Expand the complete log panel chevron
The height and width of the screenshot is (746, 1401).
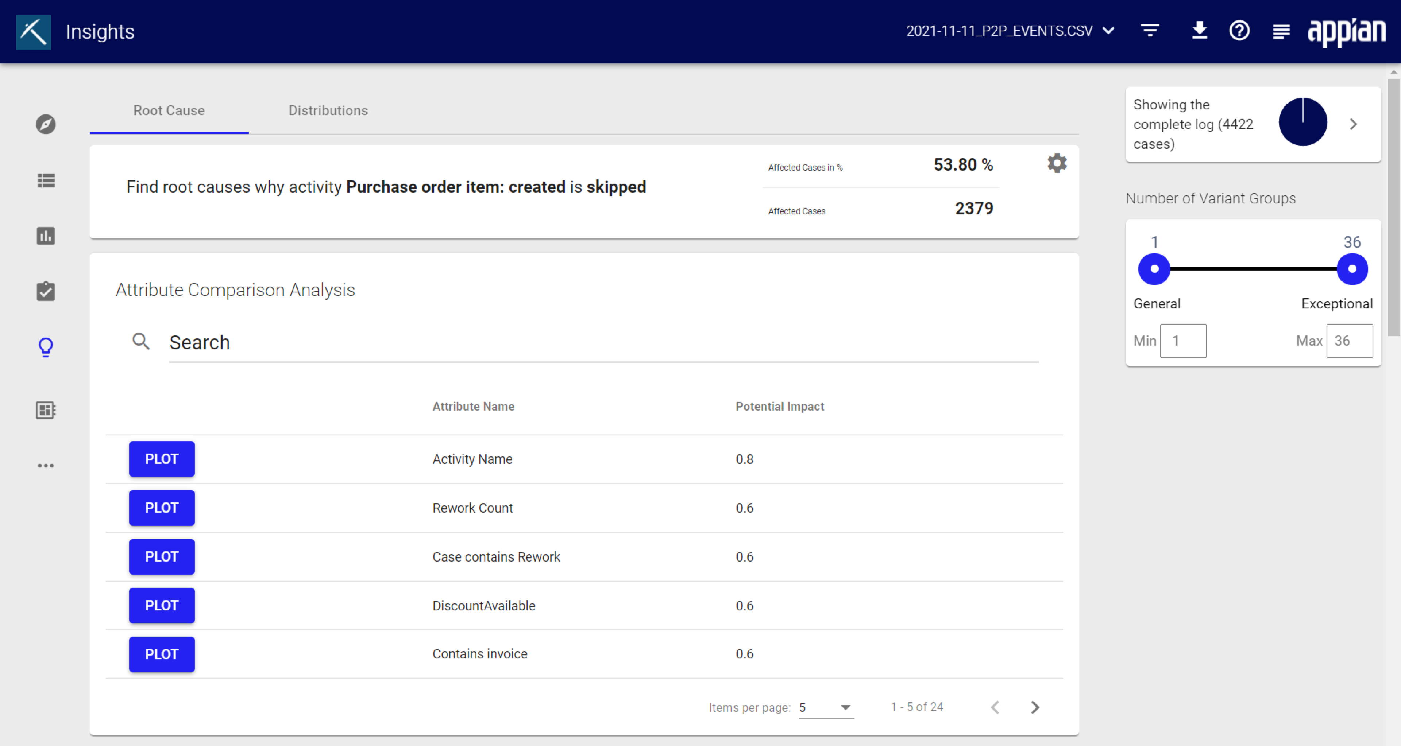[1354, 124]
